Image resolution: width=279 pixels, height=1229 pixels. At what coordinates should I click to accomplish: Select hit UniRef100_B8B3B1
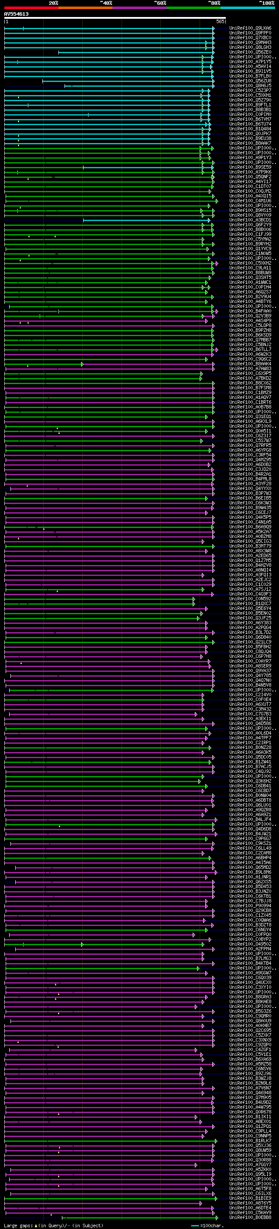(x=250, y=109)
